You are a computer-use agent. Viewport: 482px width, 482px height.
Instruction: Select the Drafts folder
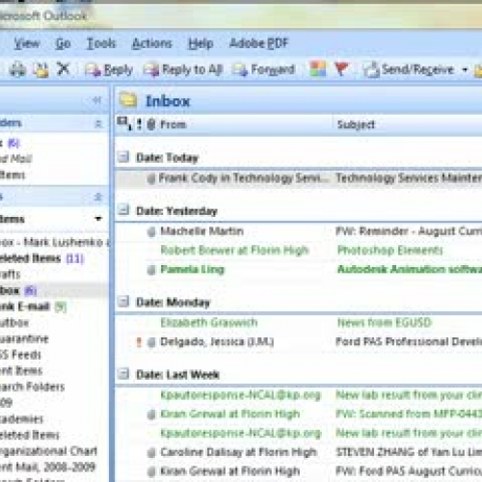(x=10, y=275)
